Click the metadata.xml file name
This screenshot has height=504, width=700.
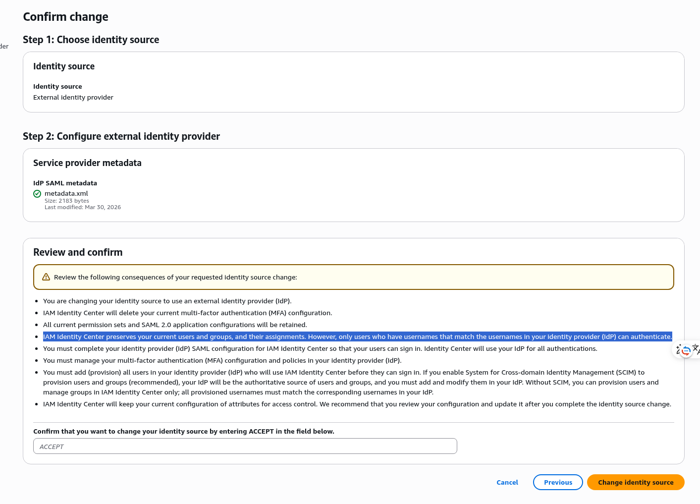click(66, 193)
